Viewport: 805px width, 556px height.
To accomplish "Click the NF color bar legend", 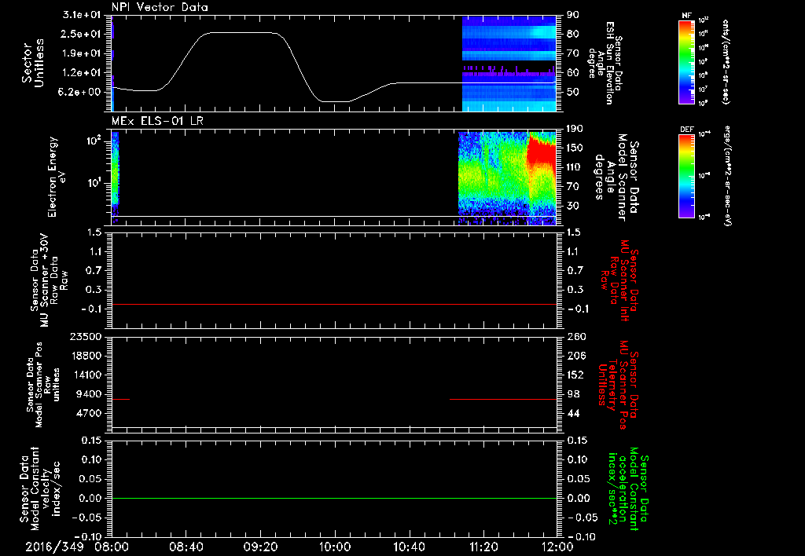I will (x=686, y=62).
